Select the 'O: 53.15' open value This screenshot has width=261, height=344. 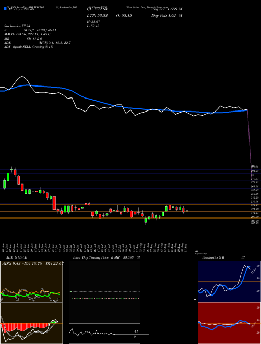tap(123, 15)
